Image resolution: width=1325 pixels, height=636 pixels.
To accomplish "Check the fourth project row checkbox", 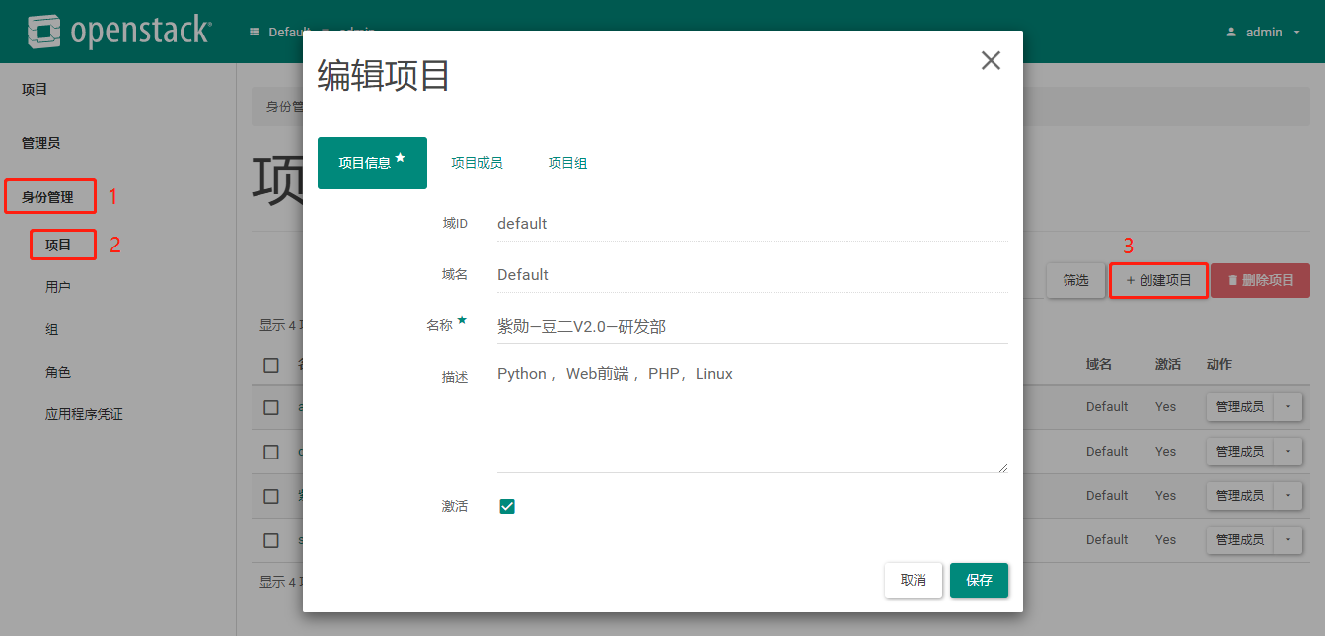I will coord(271,540).
